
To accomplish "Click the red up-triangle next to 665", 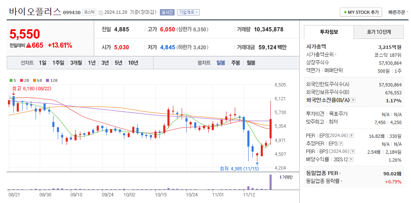I will (29, 45).
